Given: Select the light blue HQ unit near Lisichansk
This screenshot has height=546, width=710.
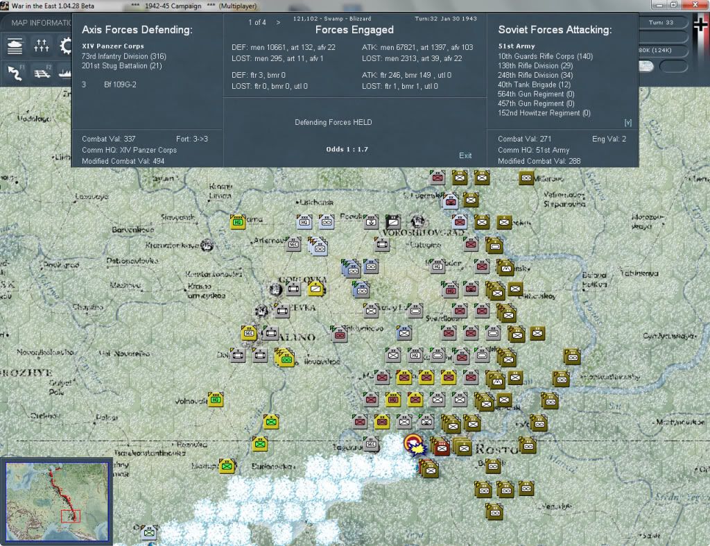Looking at the screenshot, I should [304, 221].
